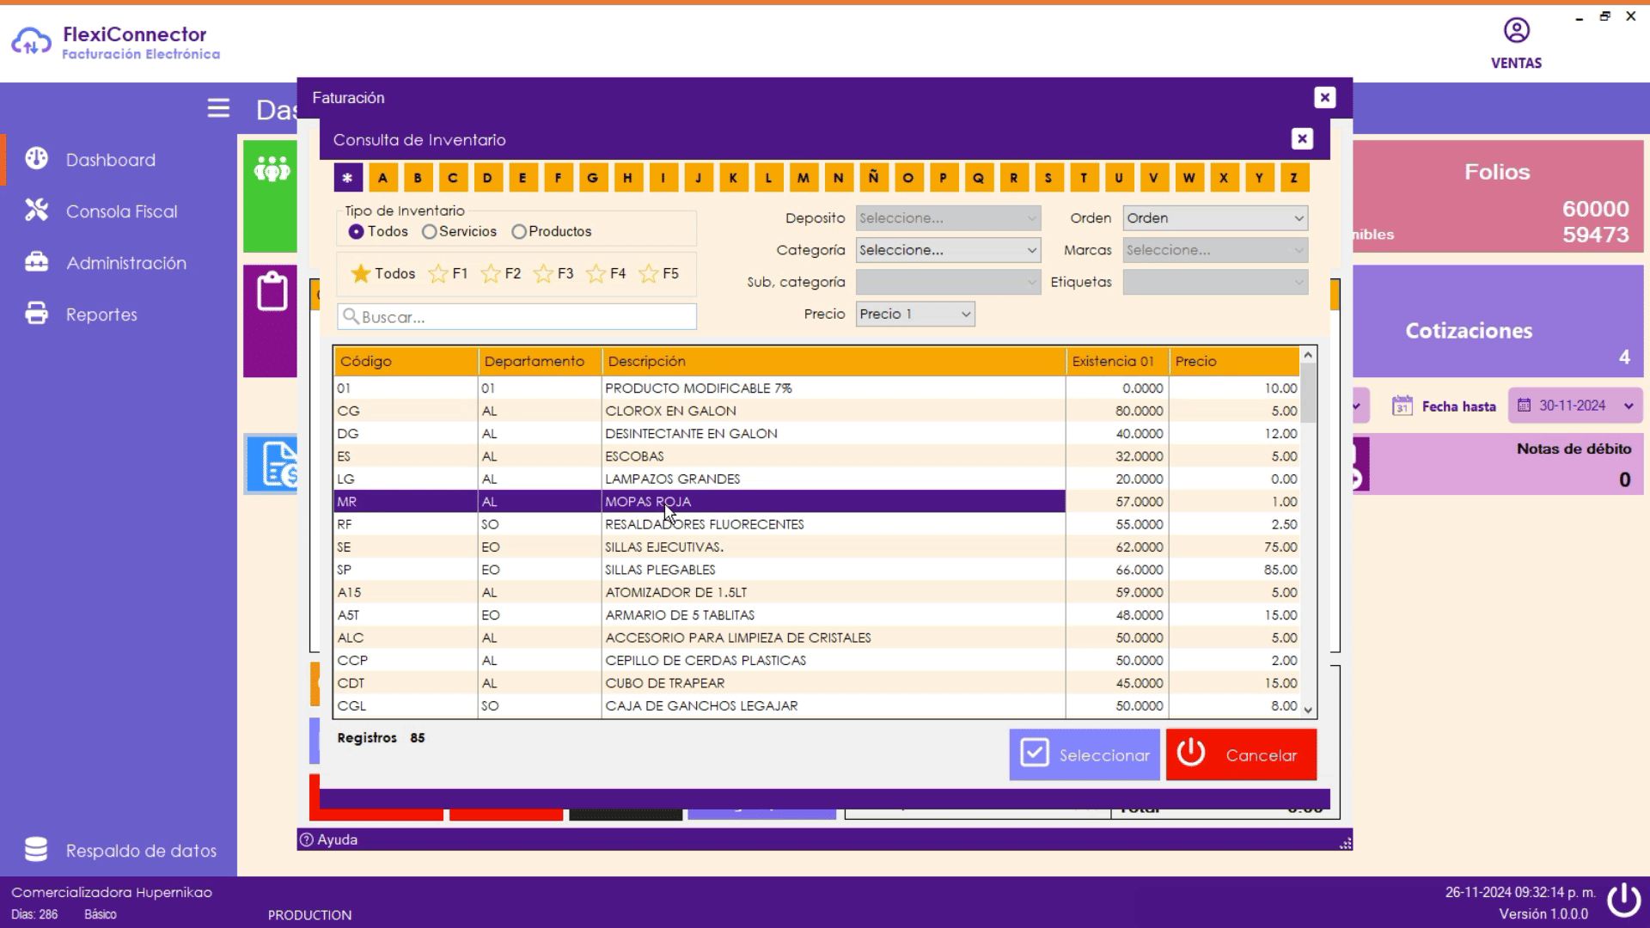Screen dimensions: 1650x928
Task: Click Respaldo de datos database icon
Action: (36, 849)
